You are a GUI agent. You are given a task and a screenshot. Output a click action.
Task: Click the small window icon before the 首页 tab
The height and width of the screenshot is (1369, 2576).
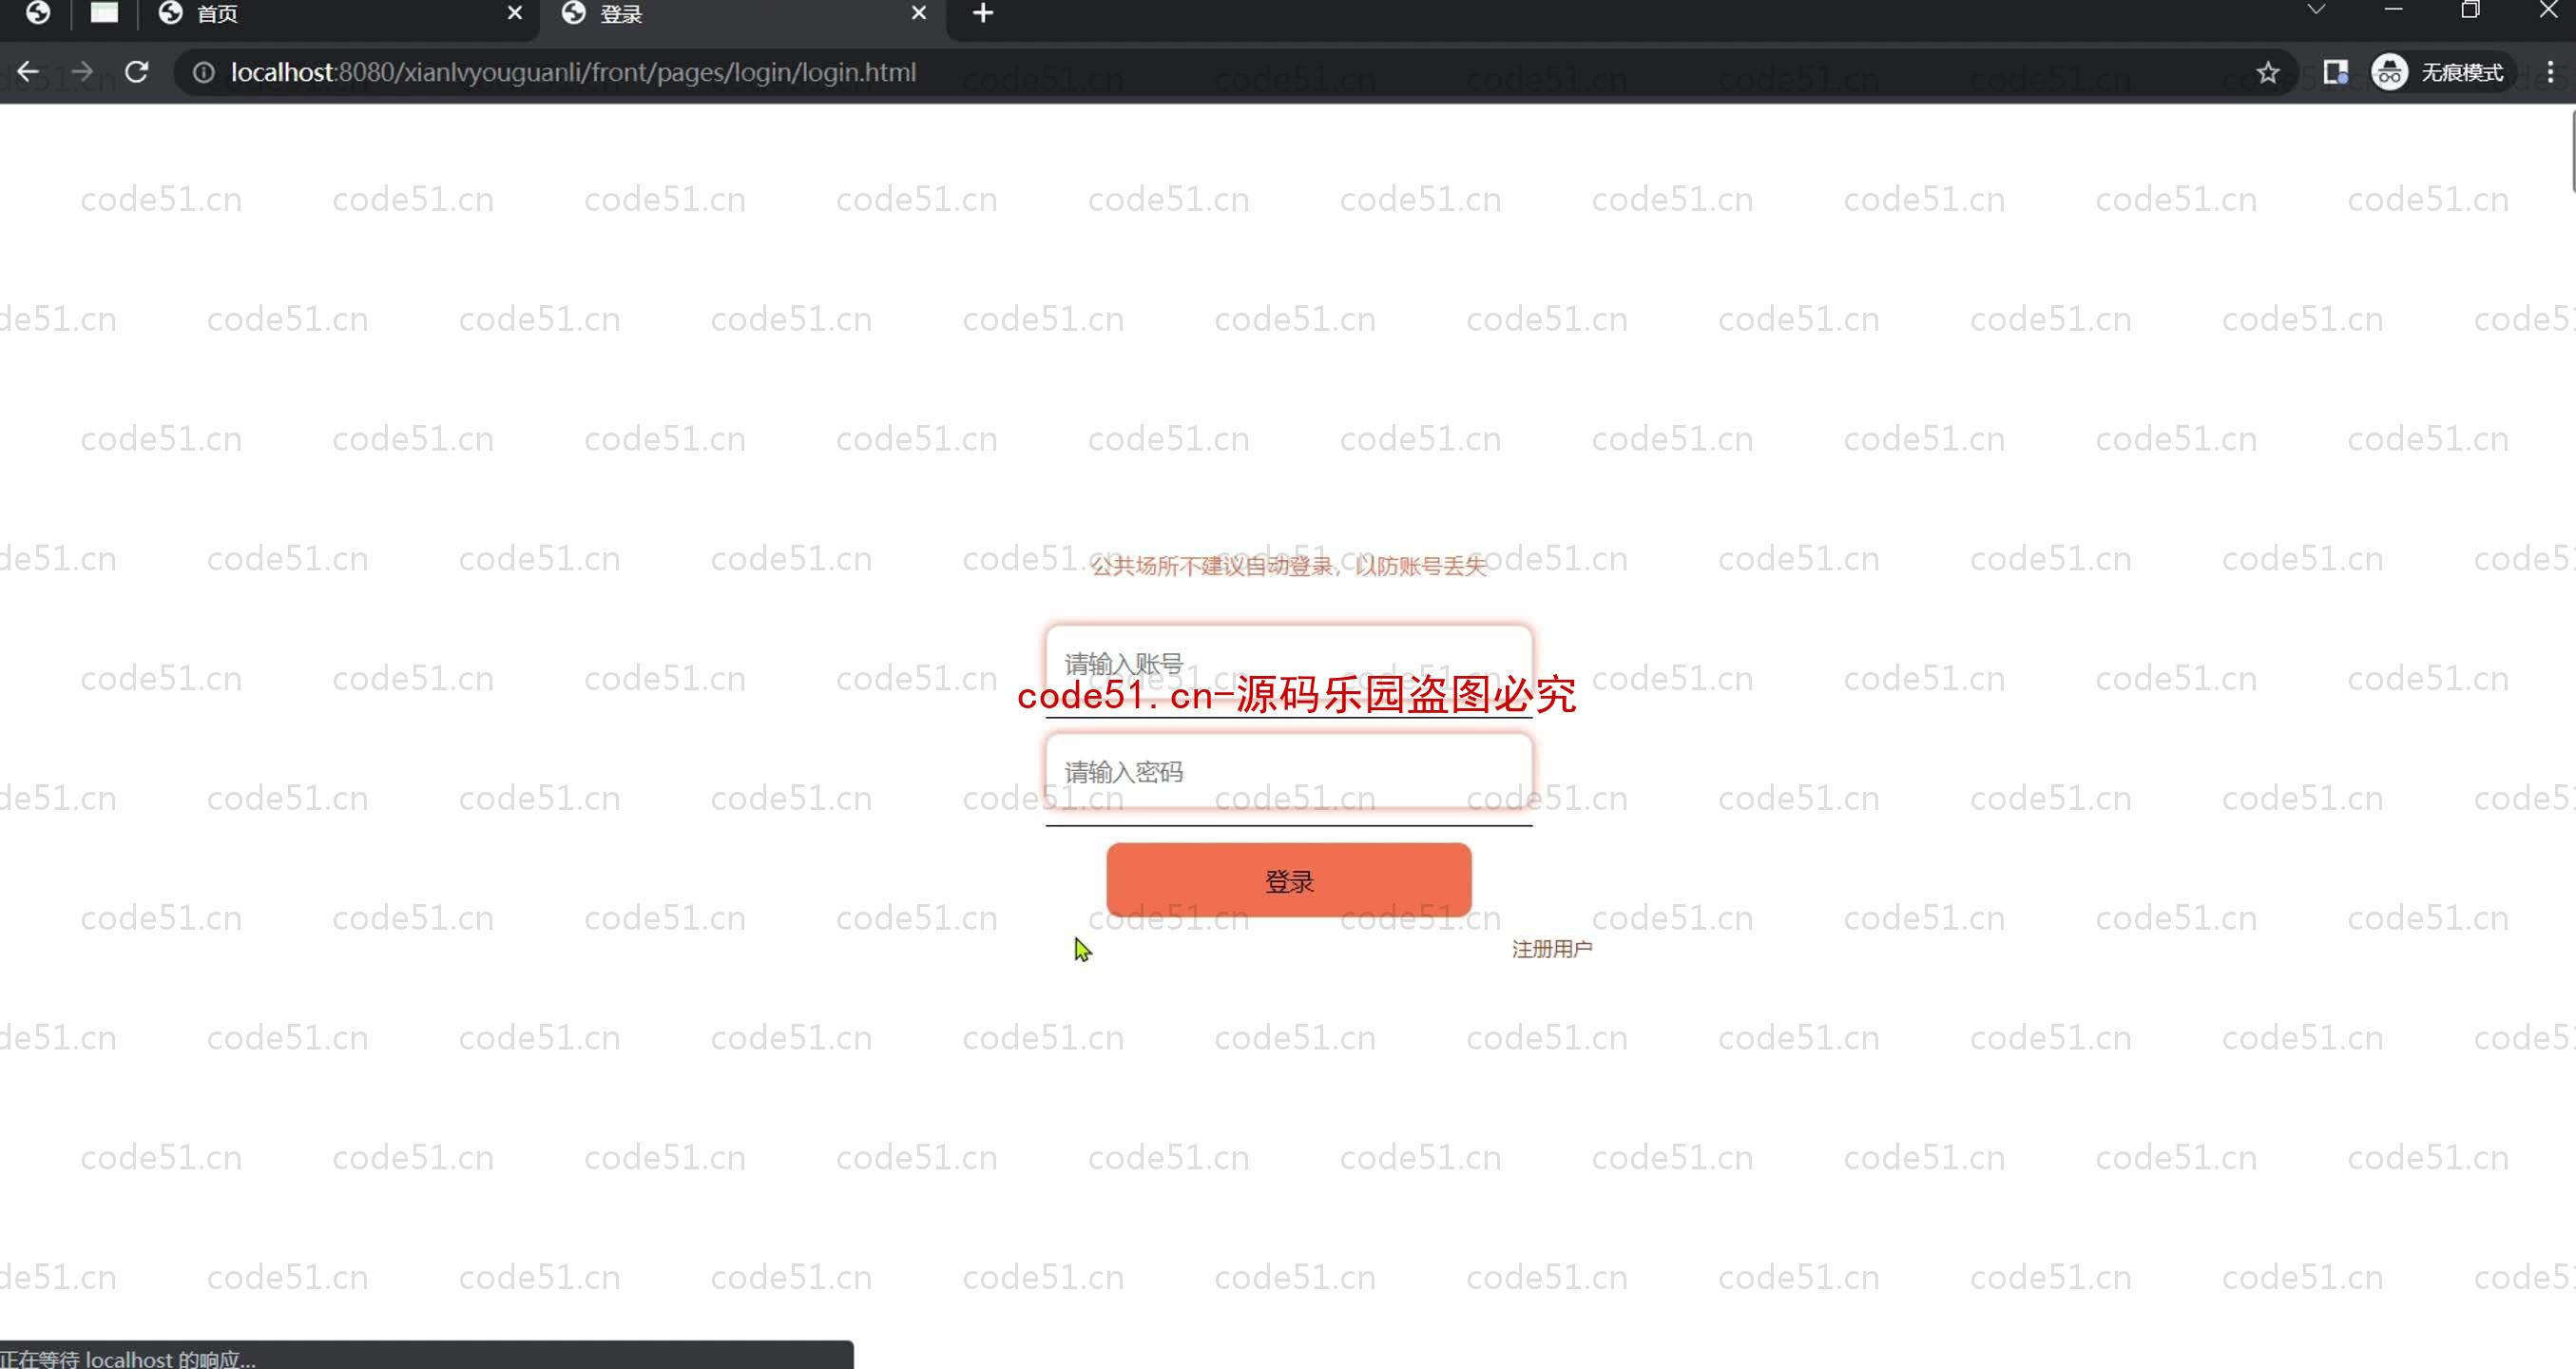pos(104,13)
